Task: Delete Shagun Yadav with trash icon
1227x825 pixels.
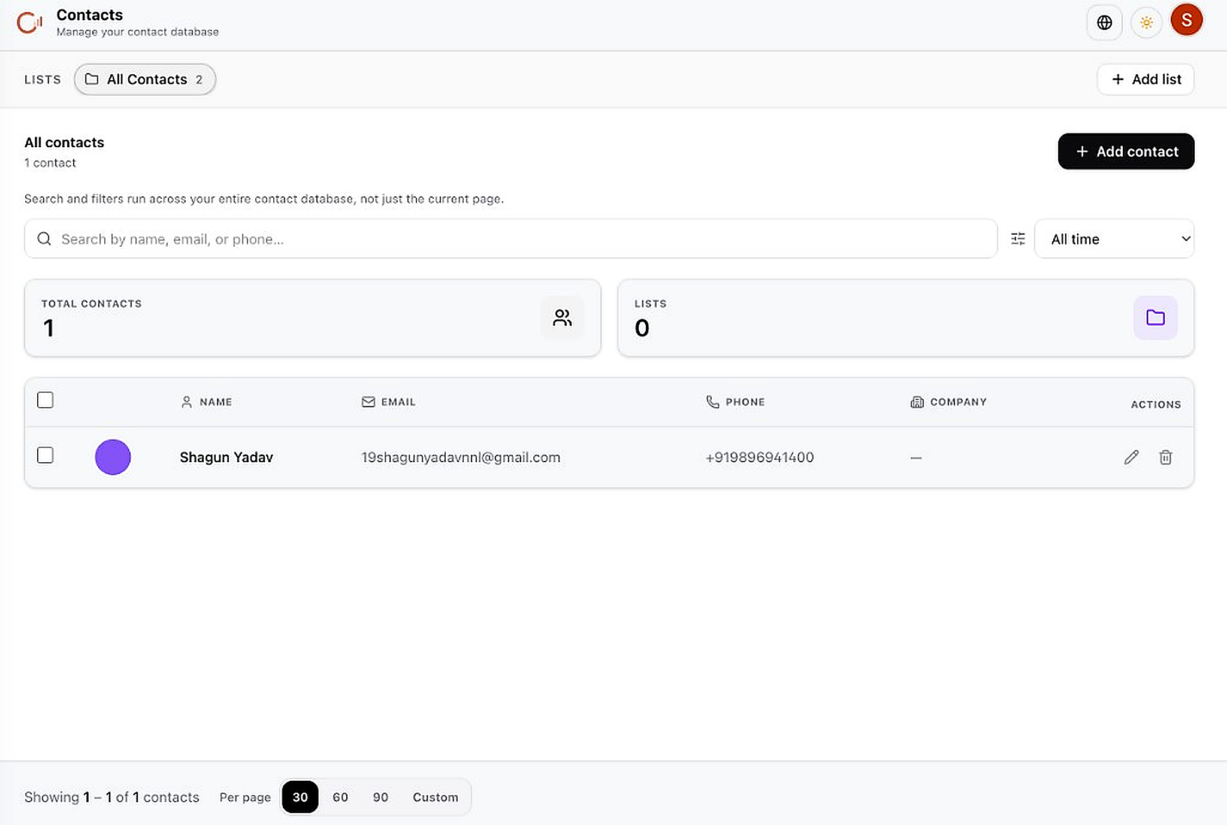Action: click(1165, 457)
